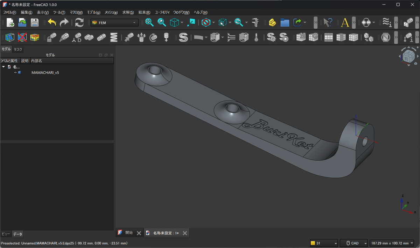The image size is (420, 248).
Task: Open the 表示(V) menu
Action: pos(43,12)
